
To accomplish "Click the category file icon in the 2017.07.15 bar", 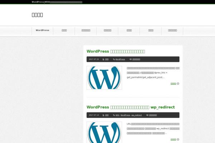I will point(104,59).
